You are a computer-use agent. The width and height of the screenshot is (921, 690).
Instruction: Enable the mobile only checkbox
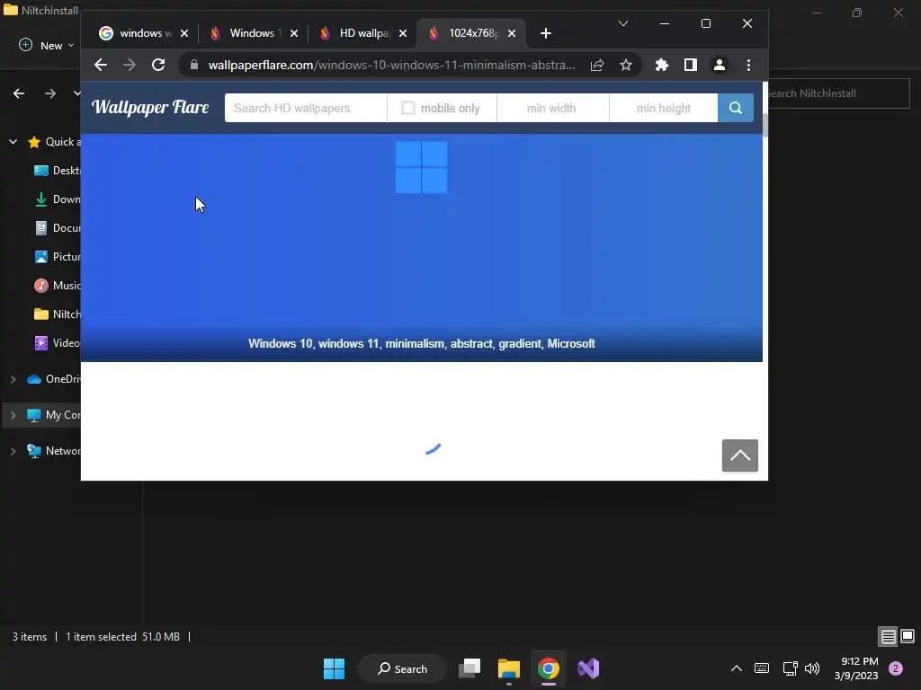(407, 108)
